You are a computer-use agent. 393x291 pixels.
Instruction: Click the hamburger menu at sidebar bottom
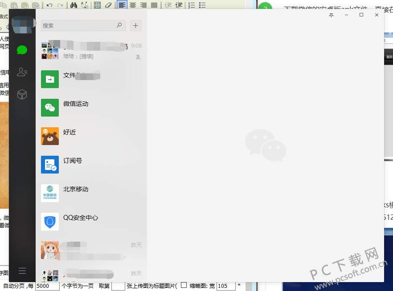click(22, 271)
